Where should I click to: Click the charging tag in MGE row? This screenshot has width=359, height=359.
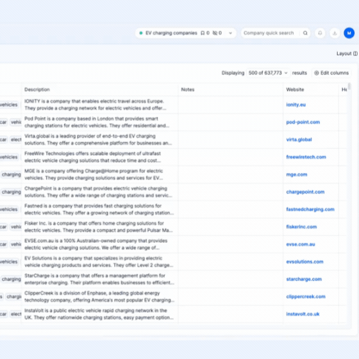point(11,174)
